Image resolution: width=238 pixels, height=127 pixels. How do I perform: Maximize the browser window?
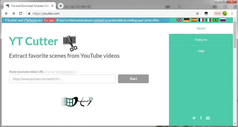click(224, 1)
